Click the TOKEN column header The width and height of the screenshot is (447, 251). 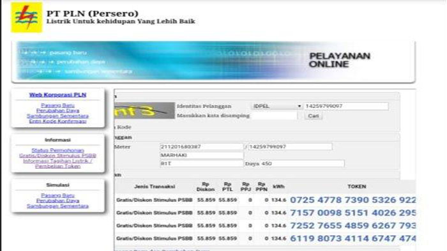pyautogui.click(x=356, y=186)
